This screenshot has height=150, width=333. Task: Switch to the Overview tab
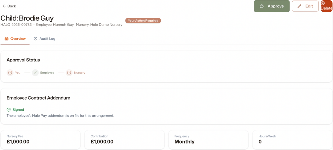(15, 39)
